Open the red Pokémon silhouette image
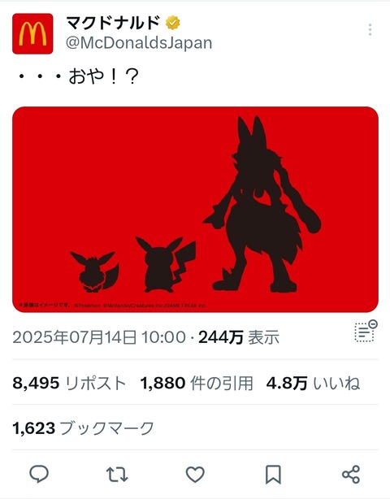Image resolution: width=390 pixels, height=499 pixels. click(x=195, y=210)
